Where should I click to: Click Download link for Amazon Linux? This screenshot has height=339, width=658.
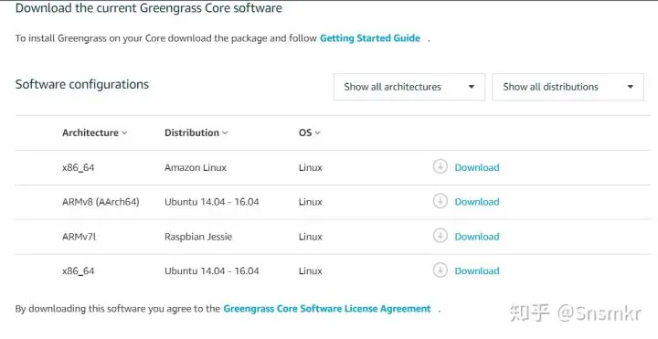click(477, 167)
